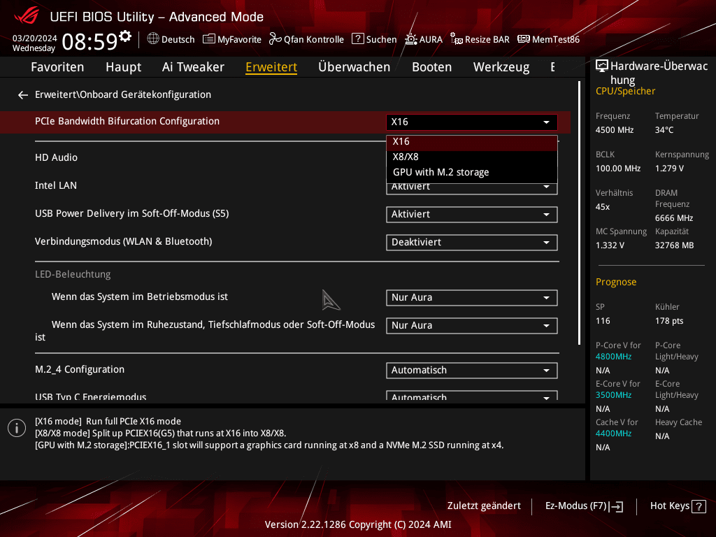
Task: Open Verbindungsmodus WLAN & Bluetooth dropdown
Action: tap(472, 242)
